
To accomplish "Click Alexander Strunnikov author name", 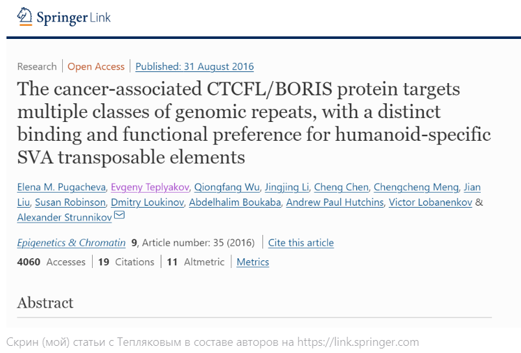I will pyautogui.click(x=64, y=218).
